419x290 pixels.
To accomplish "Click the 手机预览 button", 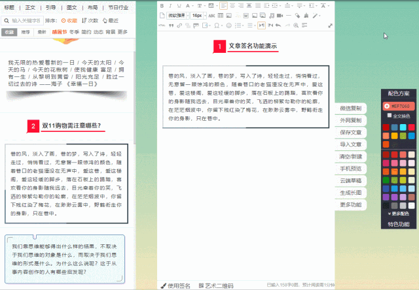I will (351, 169).
